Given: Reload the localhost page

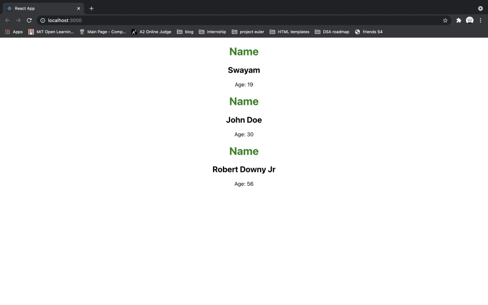Looking at the screenshot, I should [x=29, y=20].
